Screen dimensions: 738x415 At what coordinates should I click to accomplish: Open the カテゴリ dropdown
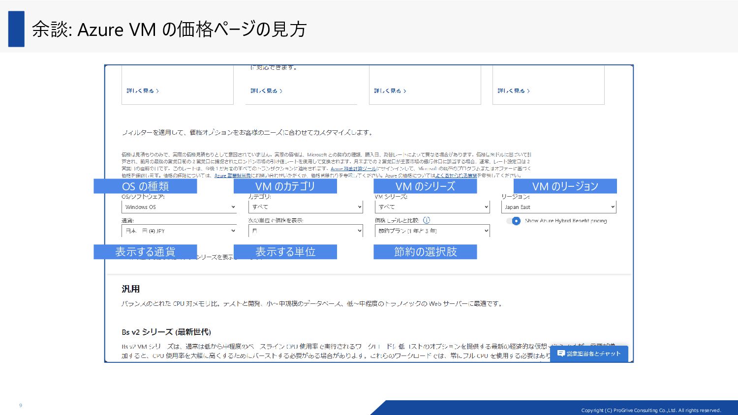pos(306,207)
